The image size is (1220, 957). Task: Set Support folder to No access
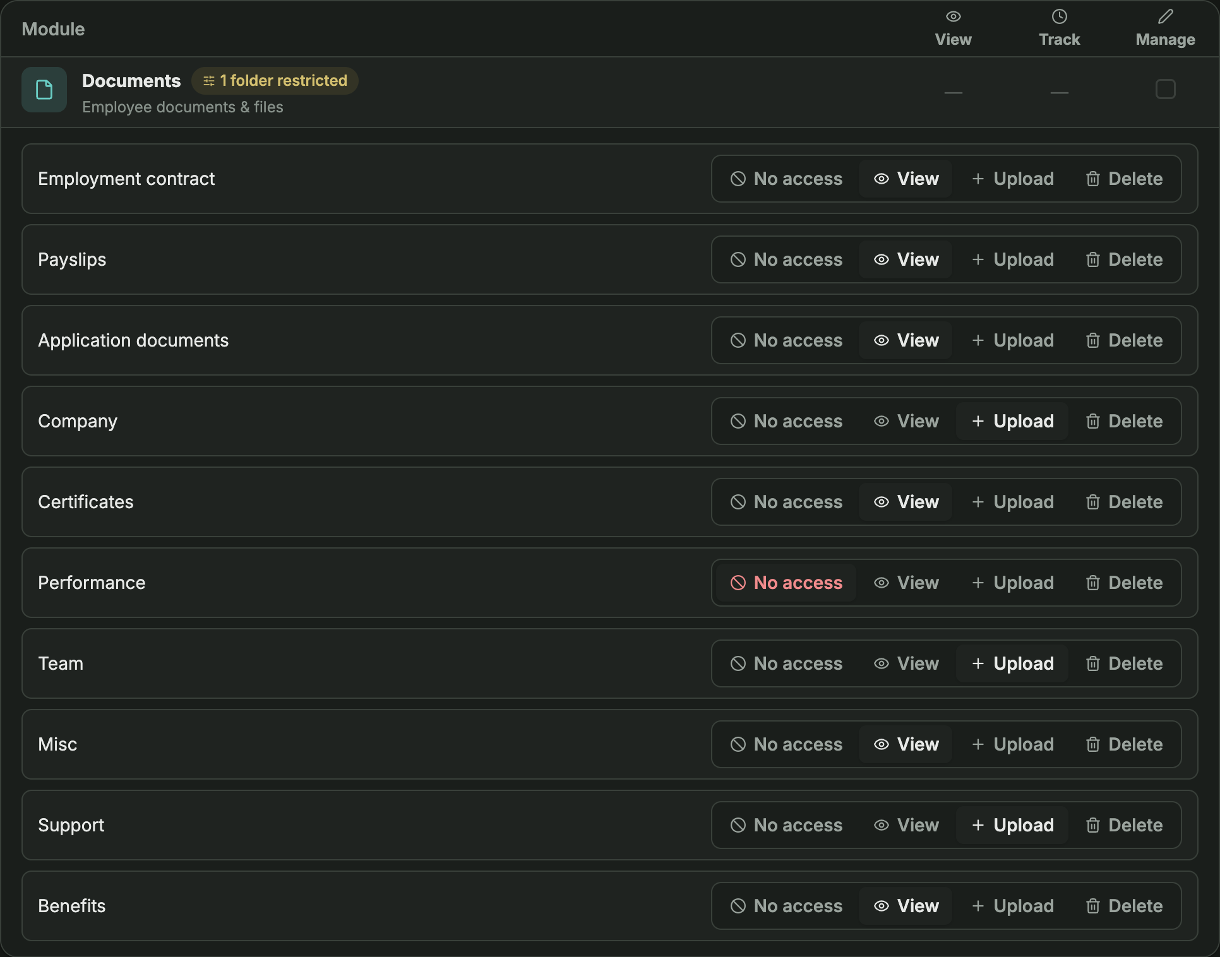tap(786, 825)
